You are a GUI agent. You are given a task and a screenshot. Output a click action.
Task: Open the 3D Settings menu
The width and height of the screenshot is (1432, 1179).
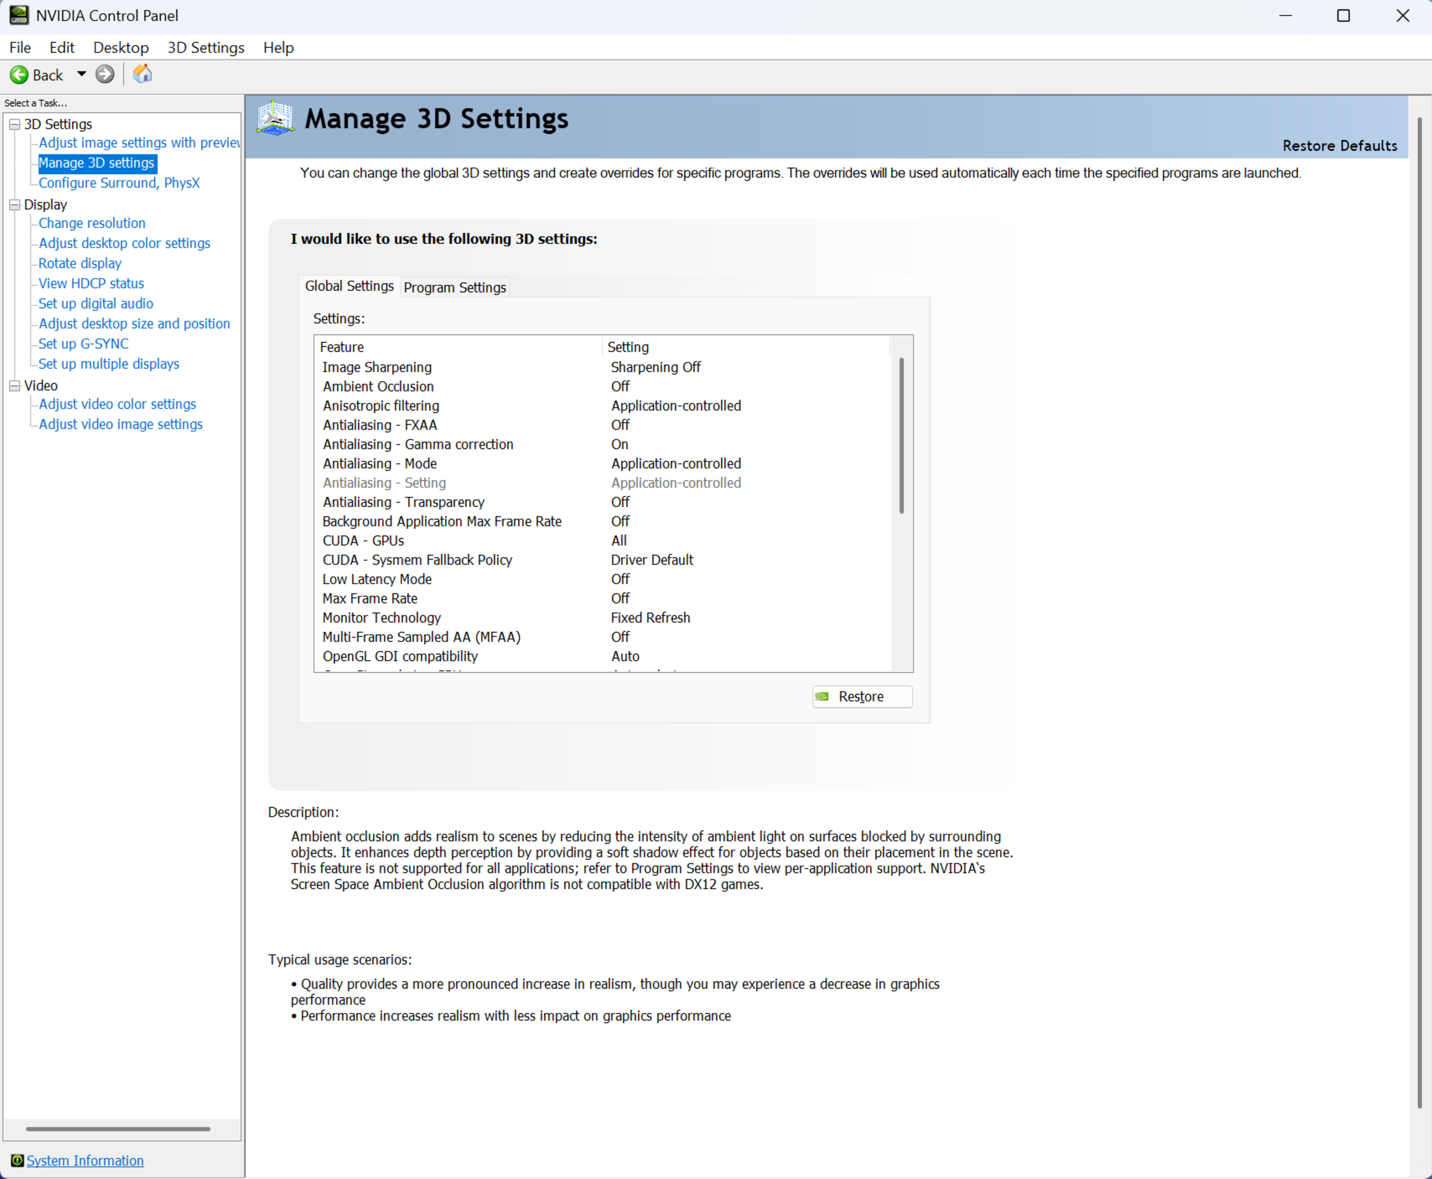(x=206, y=48)
